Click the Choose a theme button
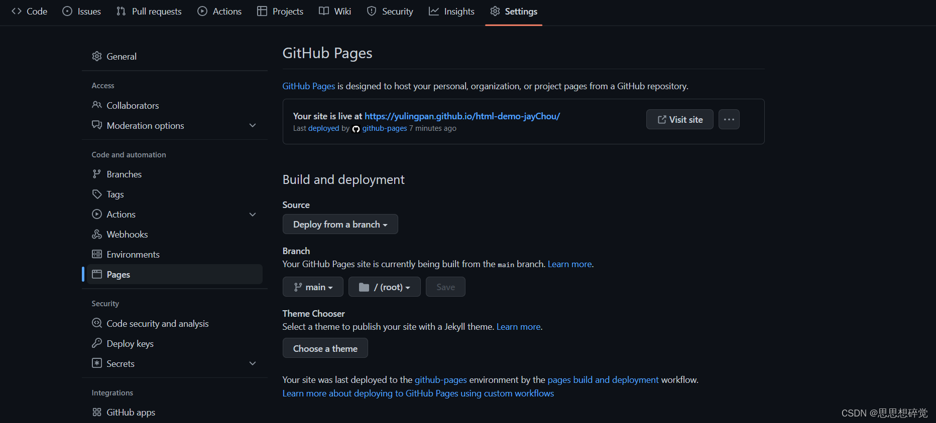Viewport: 936px width, 423px height. pyautogui.click(x=325, y=348)
